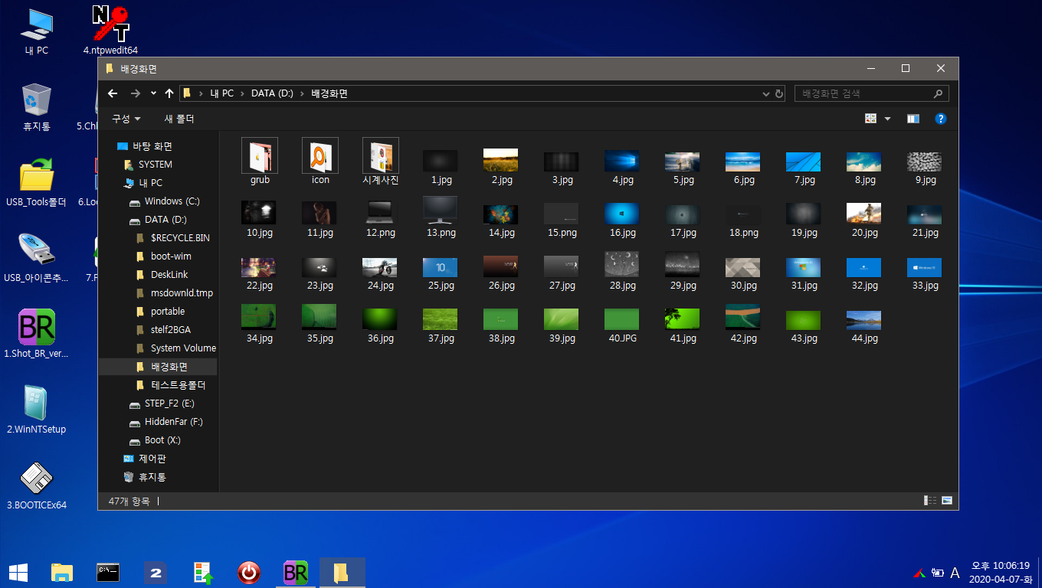This screenshot has height=588, width=1042.
Task: Refresh the 배경화면 folder view
Action: (x=779, y=93)
